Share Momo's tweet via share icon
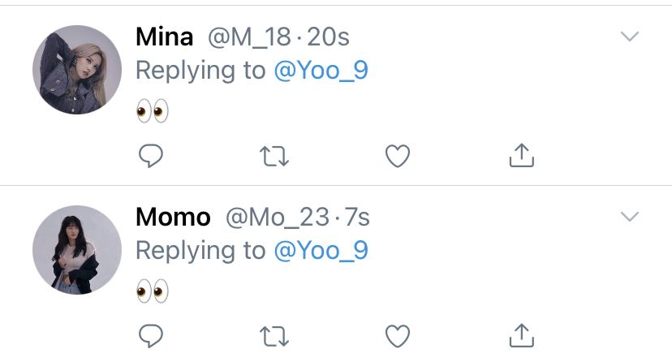Screen dimensions: 672x362 [x=522, y=335]
